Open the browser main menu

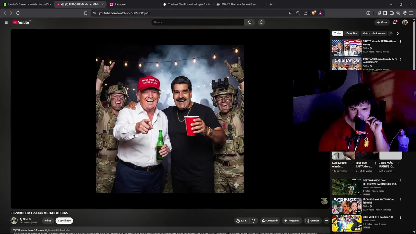click(x=411, y=13)
